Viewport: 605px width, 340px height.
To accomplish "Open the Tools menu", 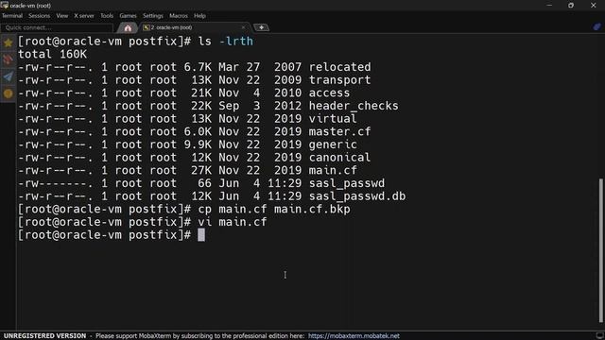I will tap(107, 16).
